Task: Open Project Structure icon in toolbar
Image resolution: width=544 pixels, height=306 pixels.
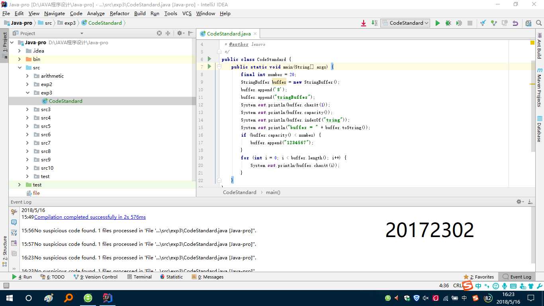Action: pyautogui.click(x=528, y=23)
